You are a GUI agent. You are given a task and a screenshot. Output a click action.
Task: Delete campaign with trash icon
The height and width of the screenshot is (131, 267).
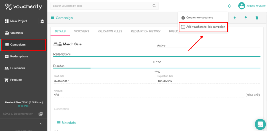[257, 18]
